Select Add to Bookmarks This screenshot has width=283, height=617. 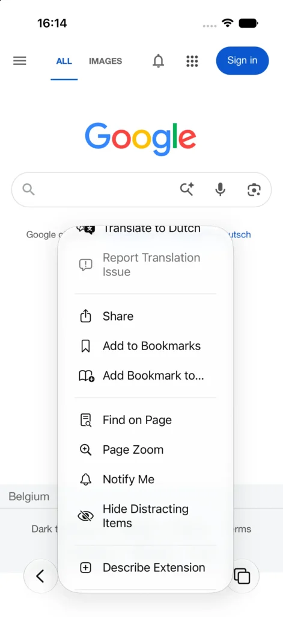click(x=145, y=346)
